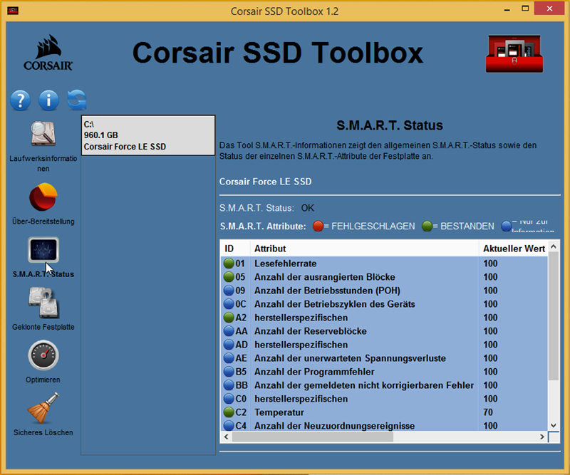570x475 pixels.
Task: Click the blue Info icon
Action: click(48, 100)
